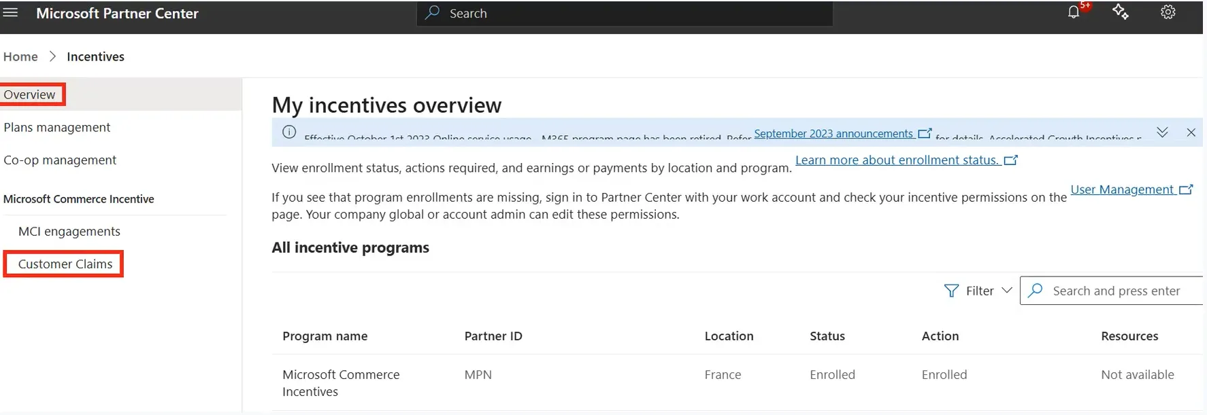This screenshot has height=415, width=1207.
Task: Open MCI engagements
Action: 69,231
